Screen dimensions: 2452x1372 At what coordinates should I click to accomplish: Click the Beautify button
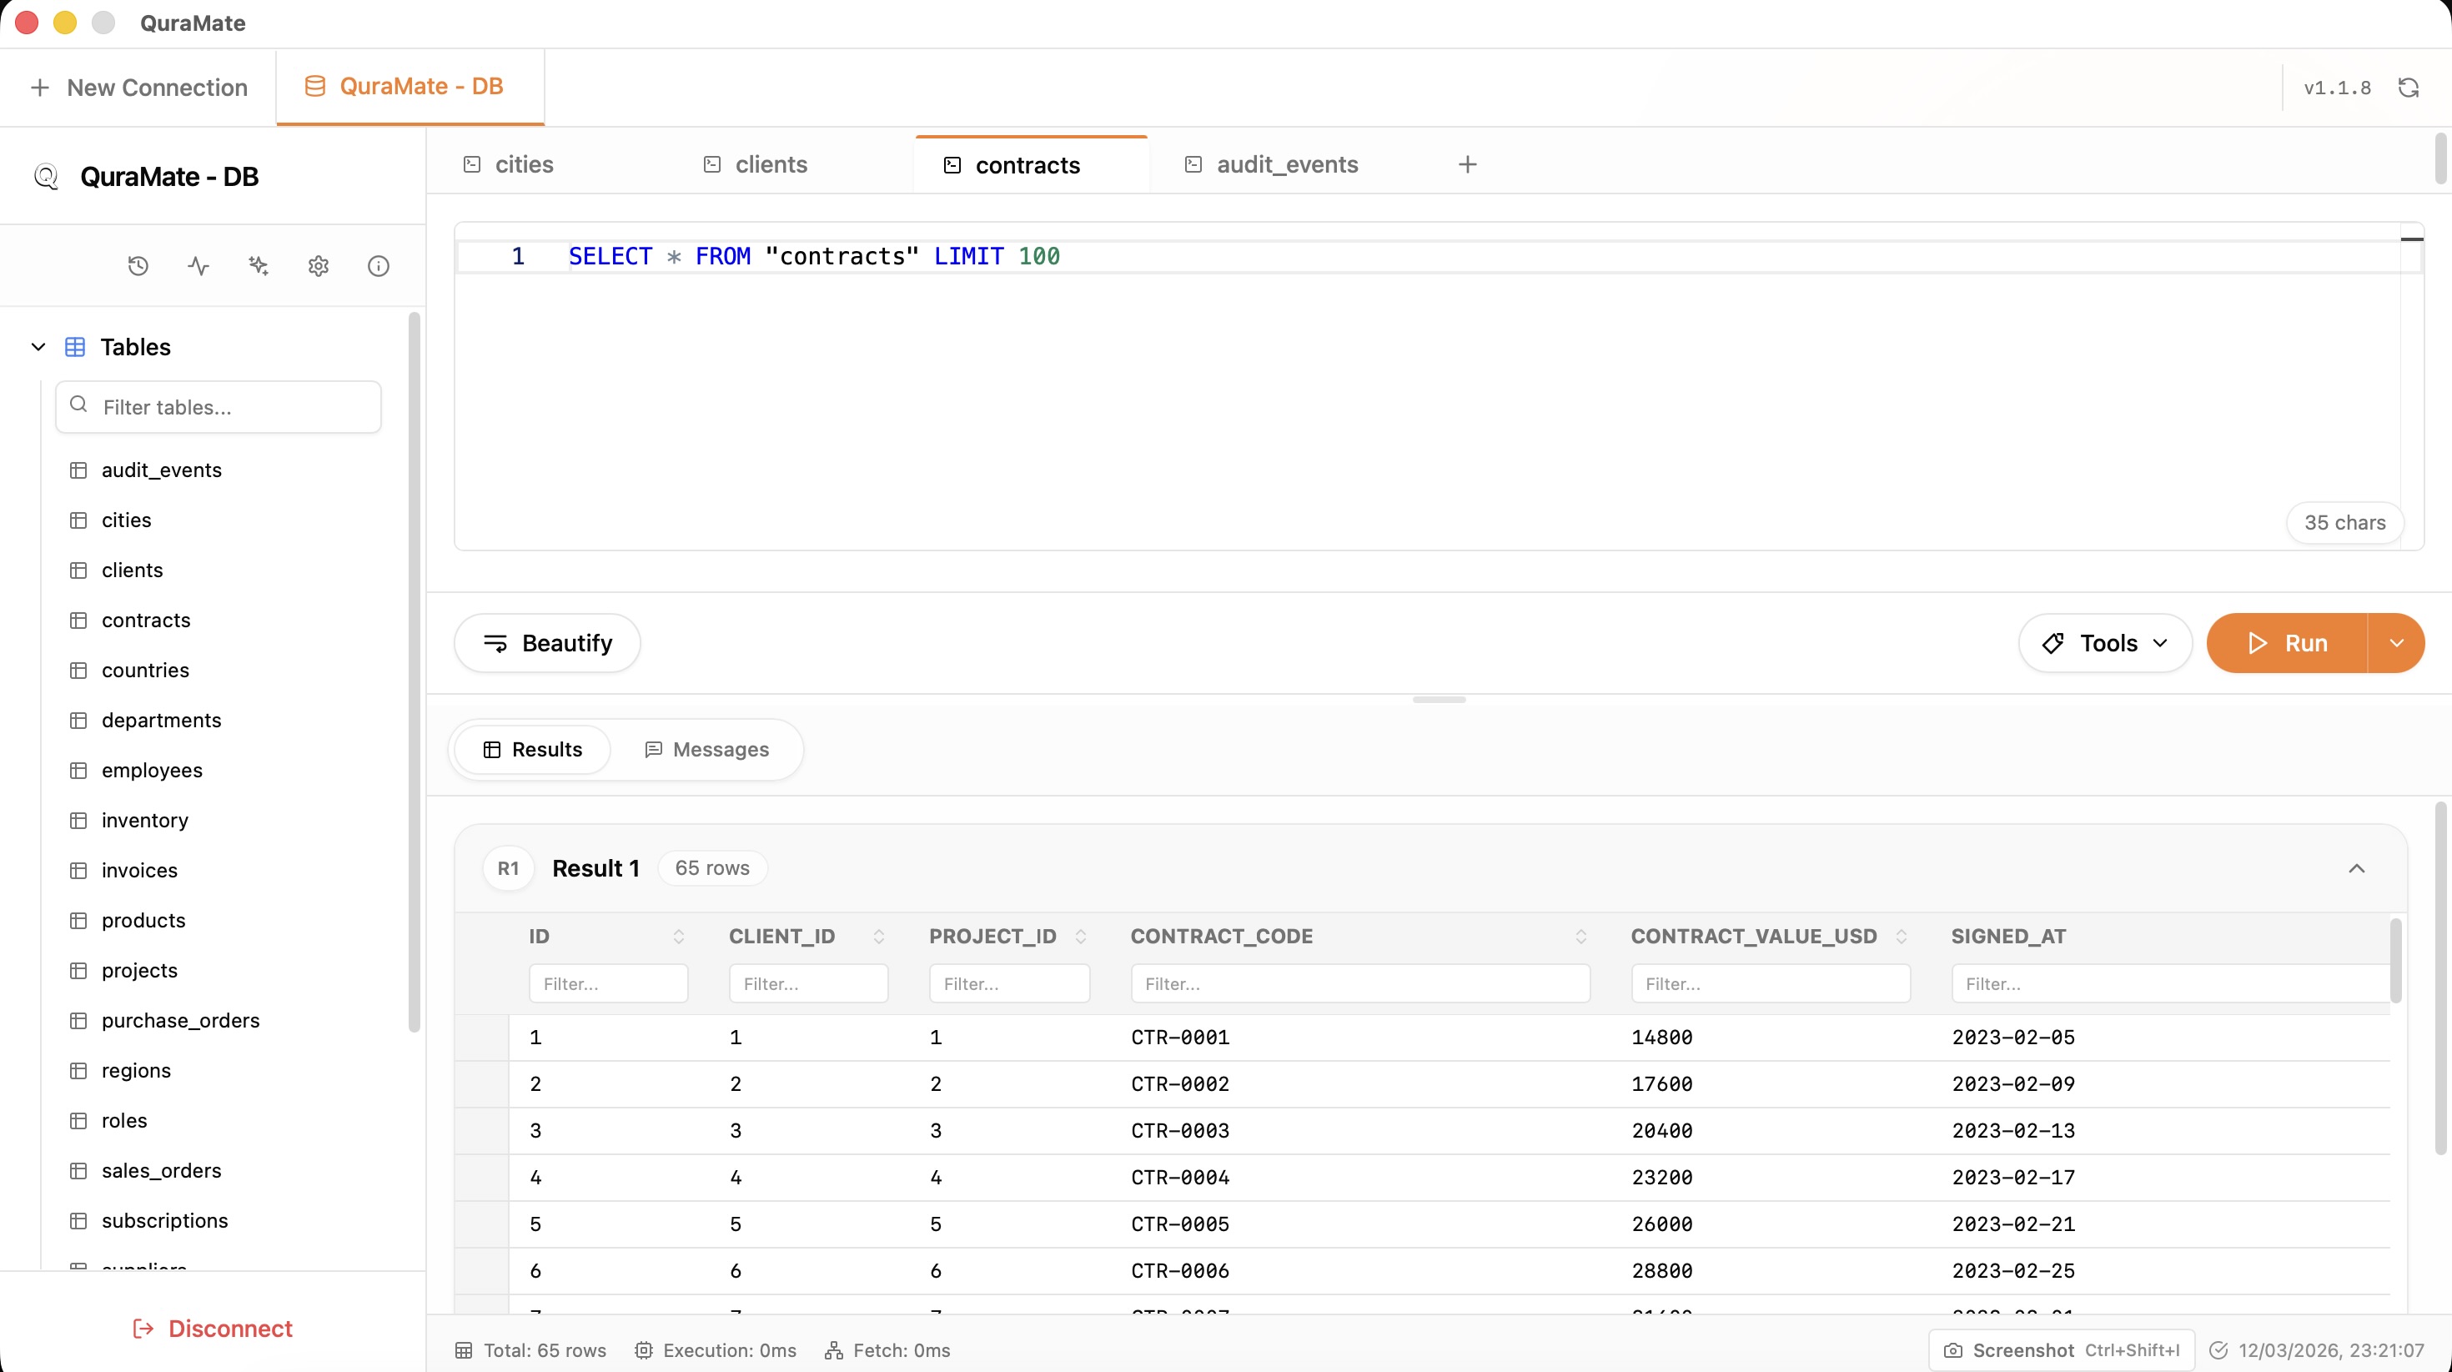546,643
